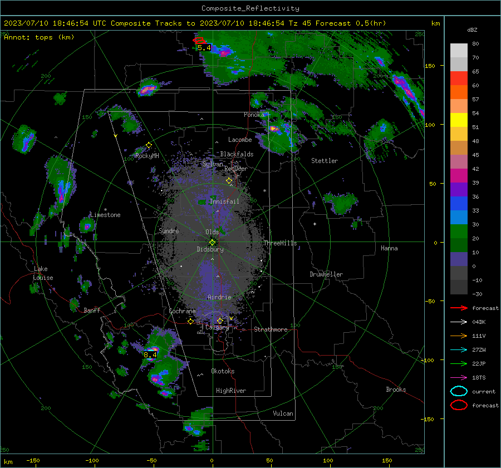Click the red 'forecast' ellipse legend symbol
This screenshot has width=501, height=468.
[459, 405]
